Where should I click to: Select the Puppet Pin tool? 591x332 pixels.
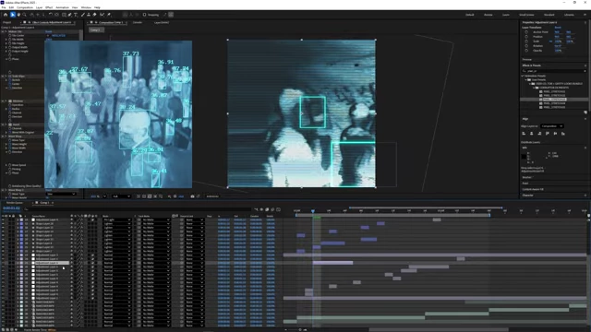(109, 15)
